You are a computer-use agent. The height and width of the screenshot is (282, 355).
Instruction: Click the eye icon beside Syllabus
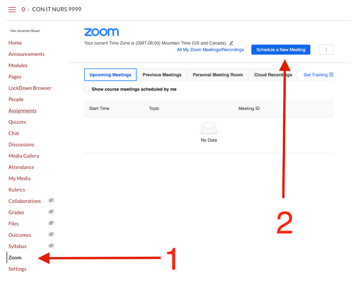51,246
